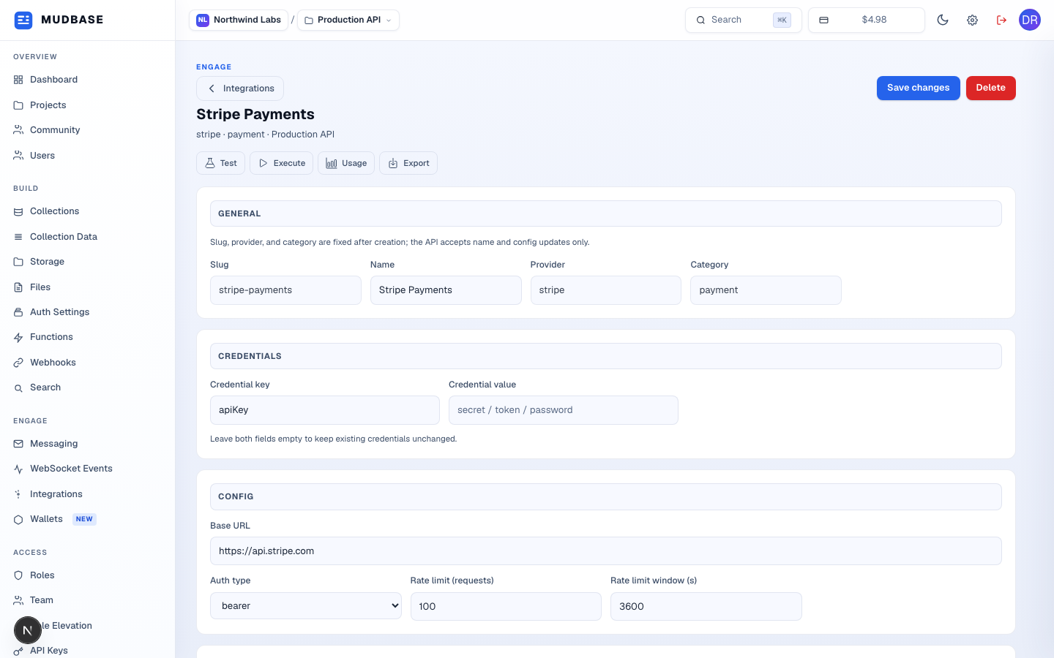This screenshot has width=1054, height=658.
Task: Click the GENERAL section header
Action: click(x=606, y=213)
